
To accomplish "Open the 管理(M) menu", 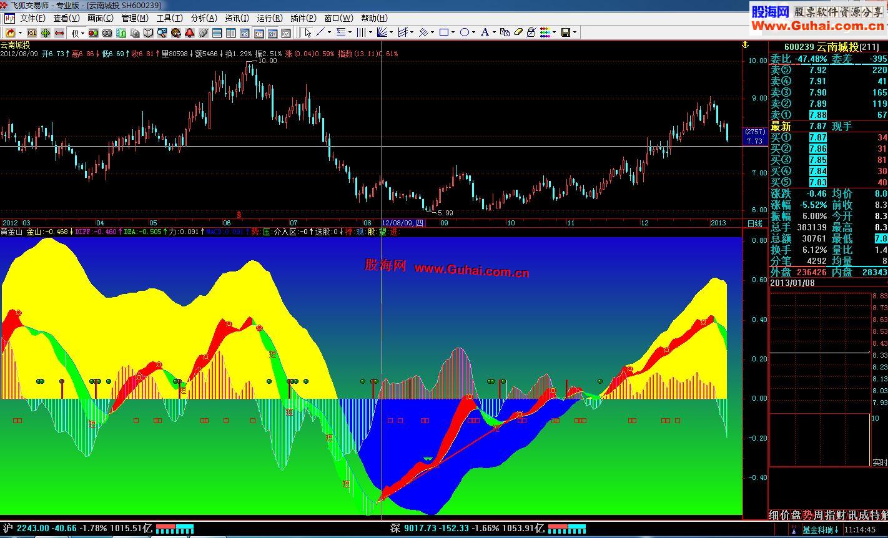I will click(x=135, y=18).
